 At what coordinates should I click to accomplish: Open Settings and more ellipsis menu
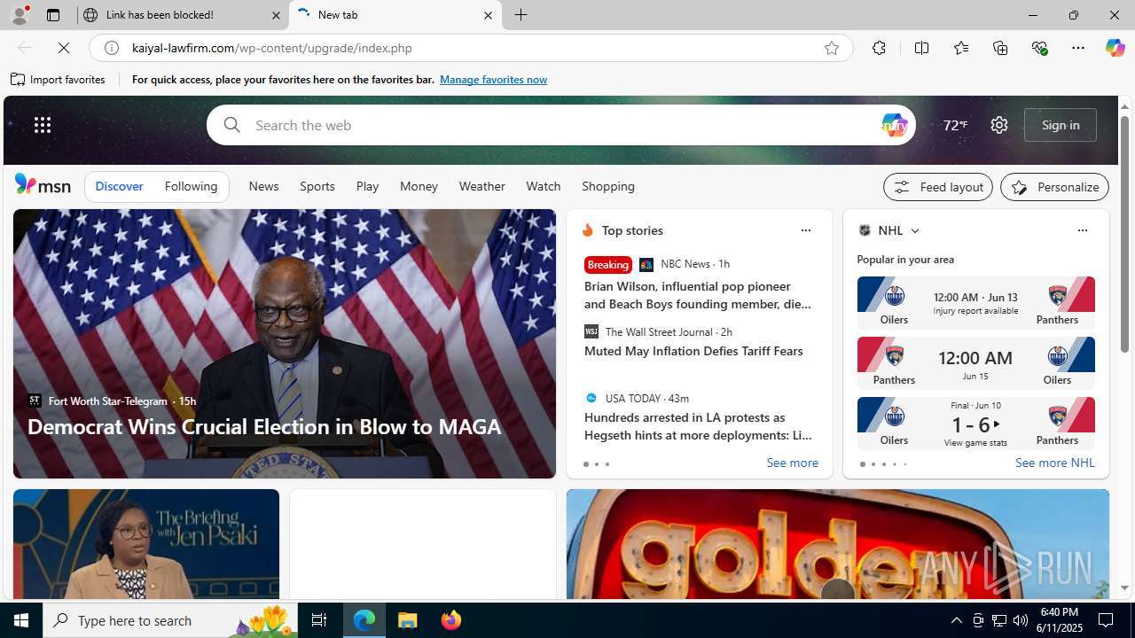coord(1078,48)
